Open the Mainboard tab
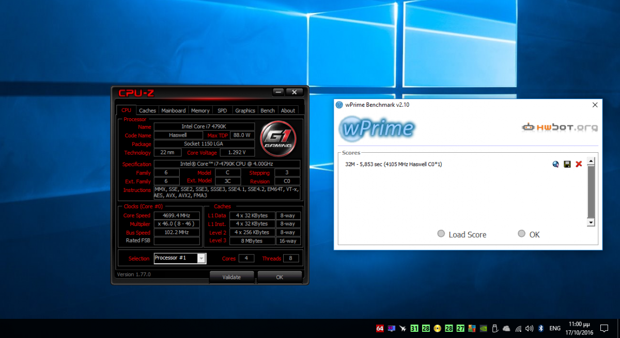This screenshot has height=338, width=620. point(174,110)
